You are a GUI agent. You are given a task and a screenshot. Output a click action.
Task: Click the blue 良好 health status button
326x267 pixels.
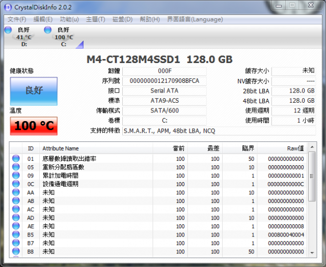point(34,91)
